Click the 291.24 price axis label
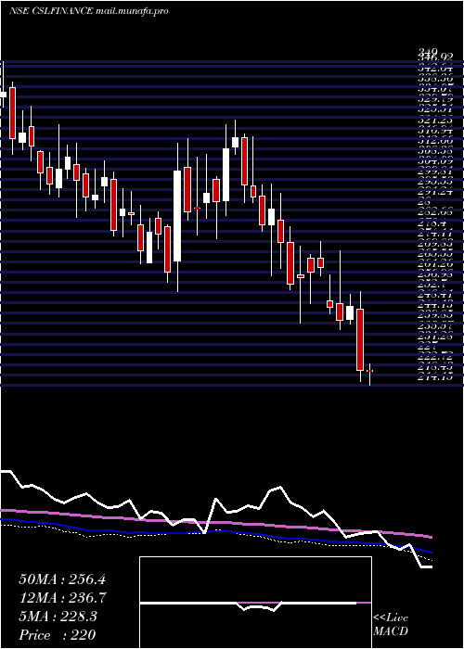The height and width of the screenshot is (649, 464). [x=435, y=192]
